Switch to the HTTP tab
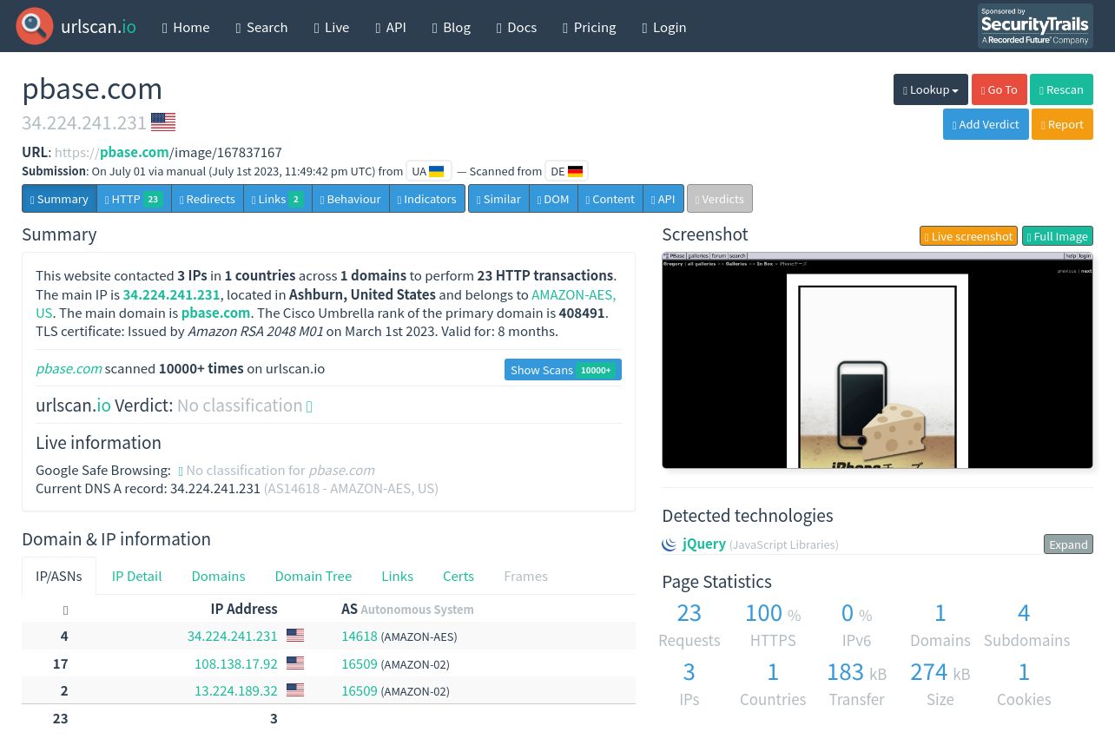1115x752 pixels. tap(134, 199)
